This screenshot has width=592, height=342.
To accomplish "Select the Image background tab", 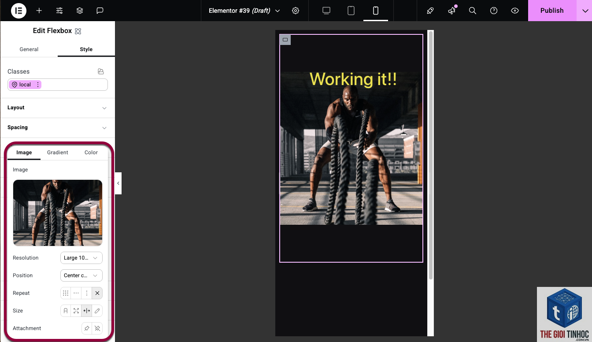I will click(24, 152).
